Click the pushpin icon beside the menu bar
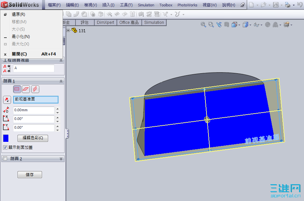Screen dimensions: 304x201 click(242, 5)
